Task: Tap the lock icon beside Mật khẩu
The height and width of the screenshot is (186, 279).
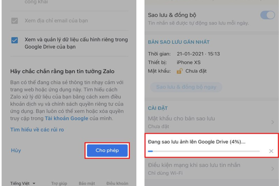Action: (179, 71)
